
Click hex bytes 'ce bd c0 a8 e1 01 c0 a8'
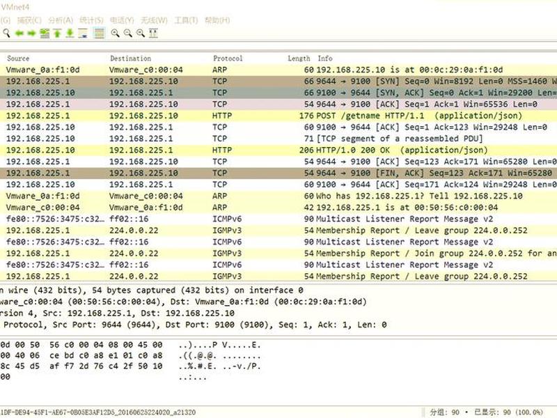pos(106,355)
